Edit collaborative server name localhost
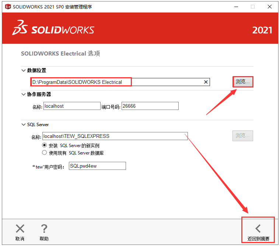Viewport: 280px width, 246px height. pos(72,106)
